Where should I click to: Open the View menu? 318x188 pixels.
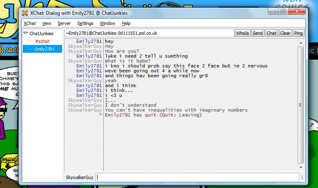tap(47, 23)
